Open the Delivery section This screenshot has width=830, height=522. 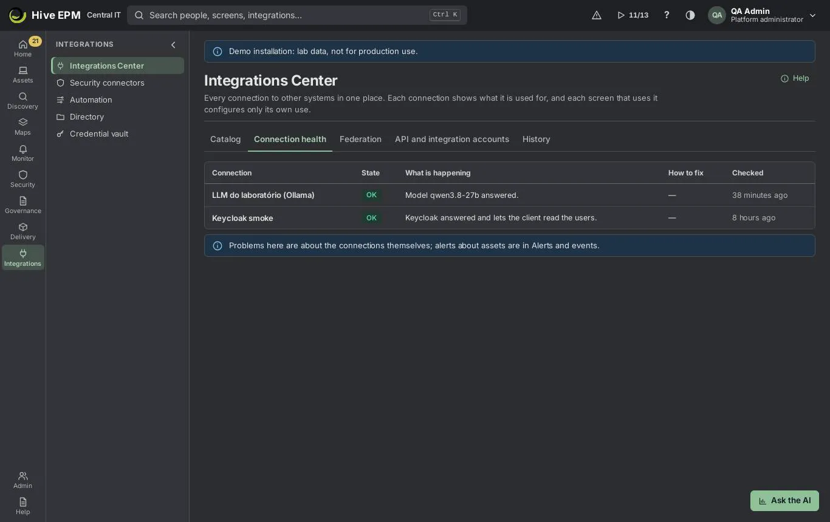[x=22, y=231]
